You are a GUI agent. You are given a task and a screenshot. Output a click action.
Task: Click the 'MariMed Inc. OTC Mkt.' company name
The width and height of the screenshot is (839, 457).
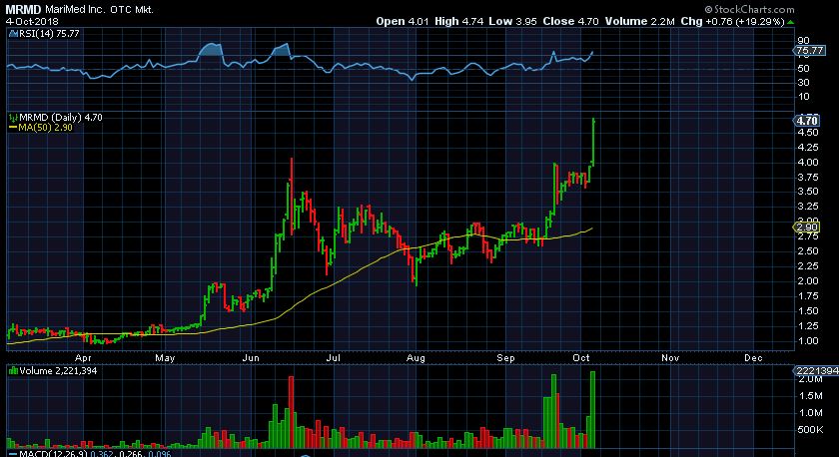99,10
